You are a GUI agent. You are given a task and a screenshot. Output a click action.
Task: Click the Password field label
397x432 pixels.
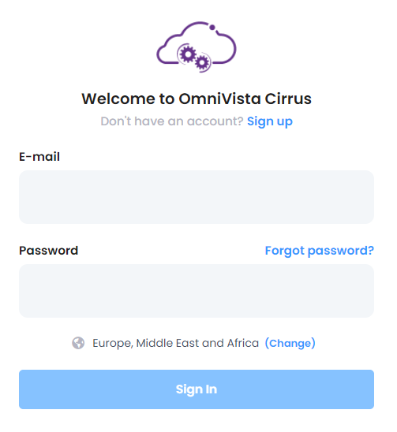pos(49,251)
